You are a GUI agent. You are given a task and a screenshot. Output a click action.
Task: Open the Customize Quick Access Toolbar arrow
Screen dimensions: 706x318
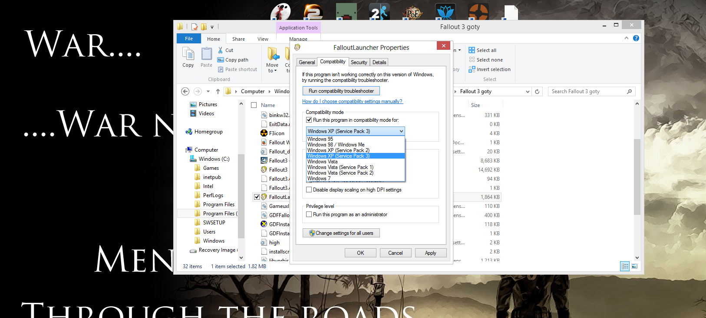(212, 27)
